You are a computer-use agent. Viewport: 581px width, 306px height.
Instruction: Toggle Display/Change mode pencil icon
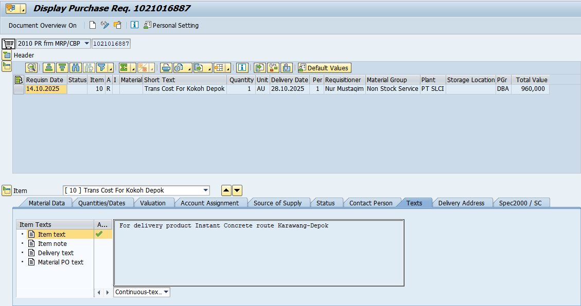pos(105,25)
